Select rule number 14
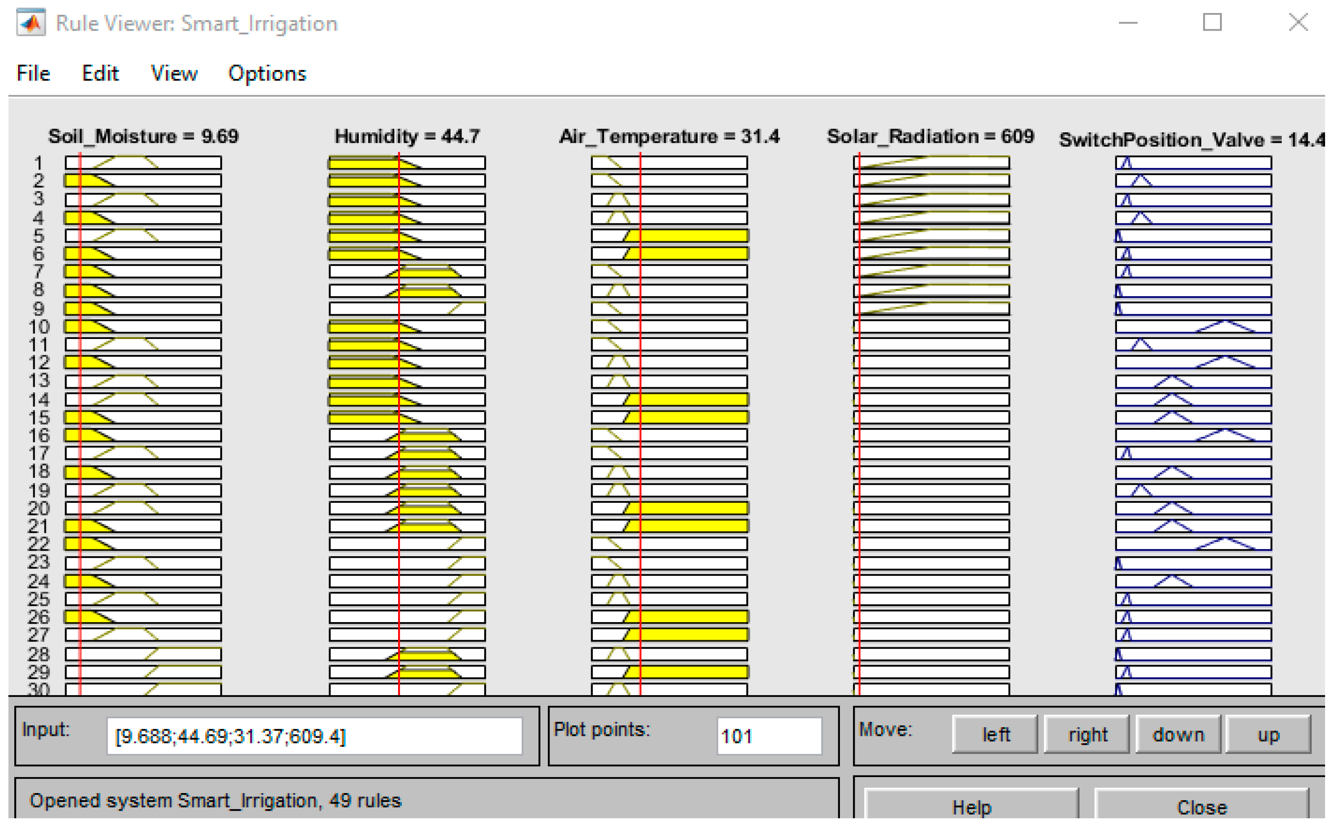 click(x=39, y=399)
